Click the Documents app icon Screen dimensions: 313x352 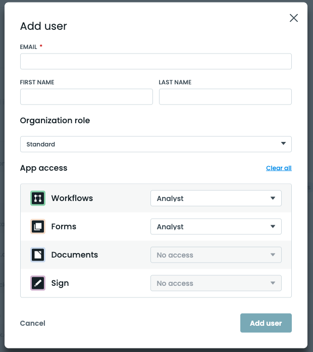click(x=38, y=255)
